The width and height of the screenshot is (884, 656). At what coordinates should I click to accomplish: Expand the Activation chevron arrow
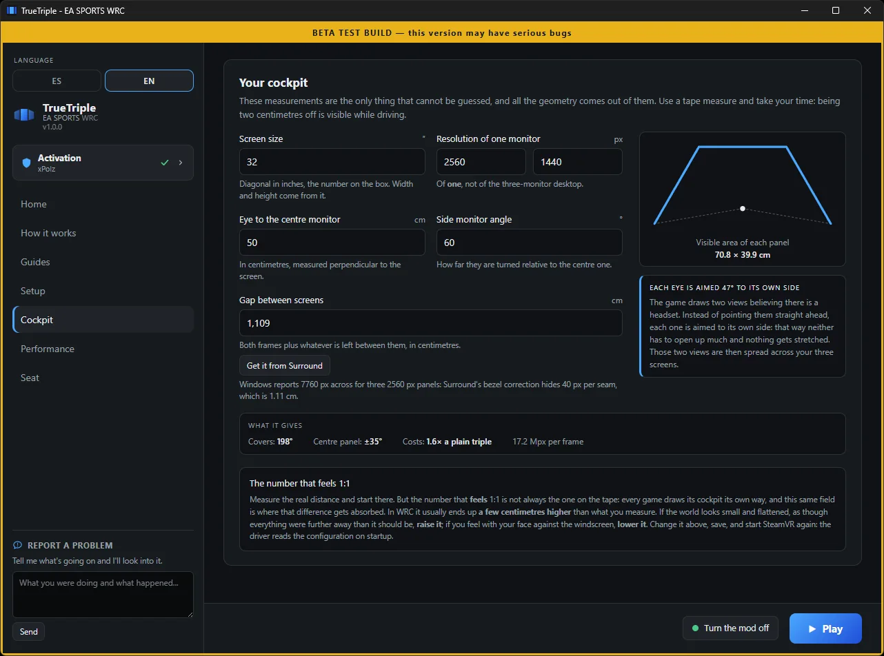(181, 163)
